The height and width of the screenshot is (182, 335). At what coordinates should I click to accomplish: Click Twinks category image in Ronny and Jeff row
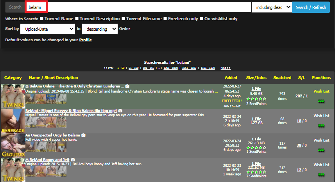[x=13, y=170]
